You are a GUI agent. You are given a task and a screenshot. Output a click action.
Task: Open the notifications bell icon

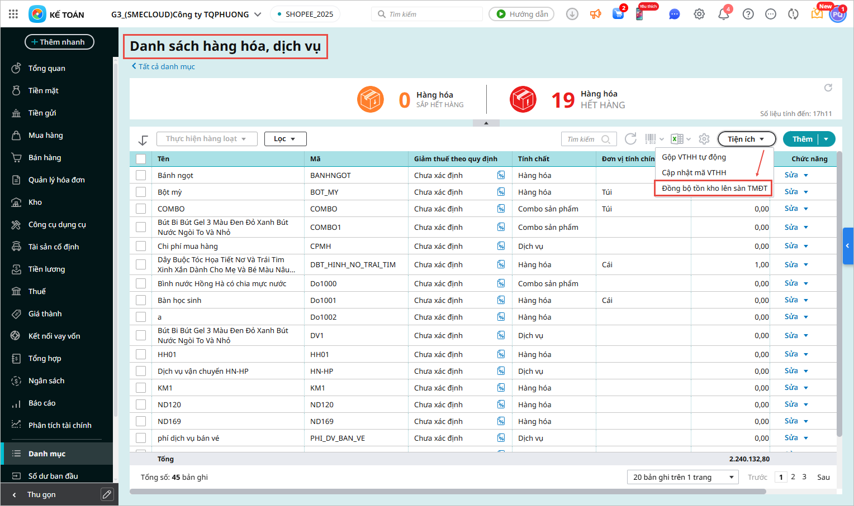(x=723, y=14)
